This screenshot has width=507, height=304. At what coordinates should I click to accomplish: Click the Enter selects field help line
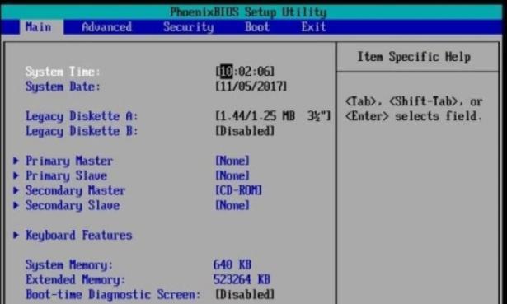click(414, 116)
